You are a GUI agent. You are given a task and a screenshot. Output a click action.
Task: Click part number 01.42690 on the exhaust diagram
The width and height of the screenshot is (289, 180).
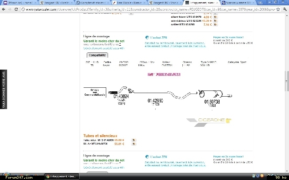point(155,101)
